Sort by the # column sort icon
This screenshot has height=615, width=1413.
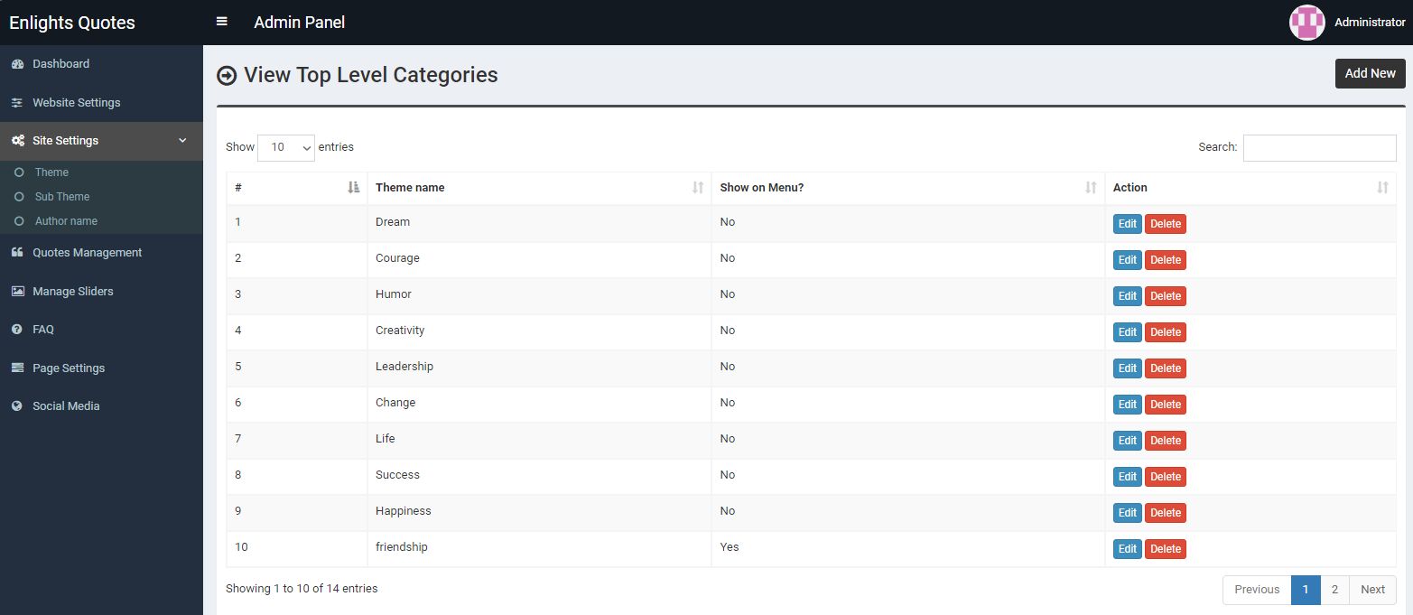click(x=354, y=188)
